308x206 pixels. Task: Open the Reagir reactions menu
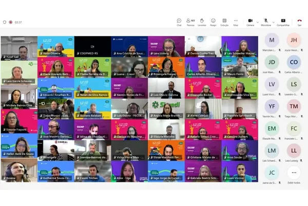(213, 22)
